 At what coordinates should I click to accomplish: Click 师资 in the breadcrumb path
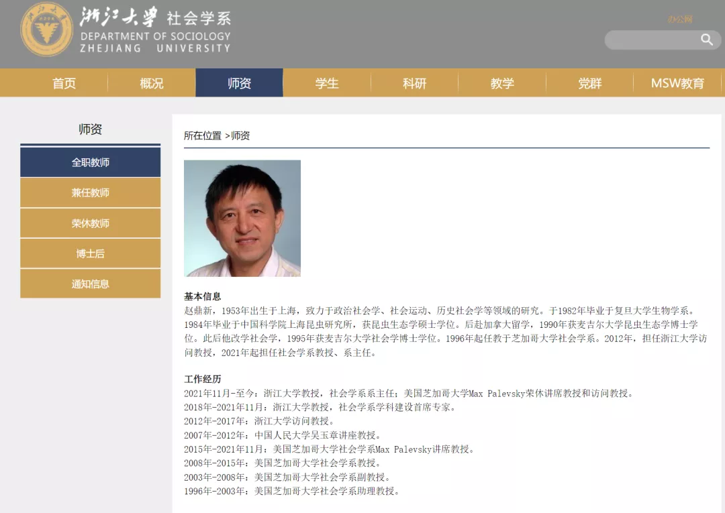pos(240,135)
